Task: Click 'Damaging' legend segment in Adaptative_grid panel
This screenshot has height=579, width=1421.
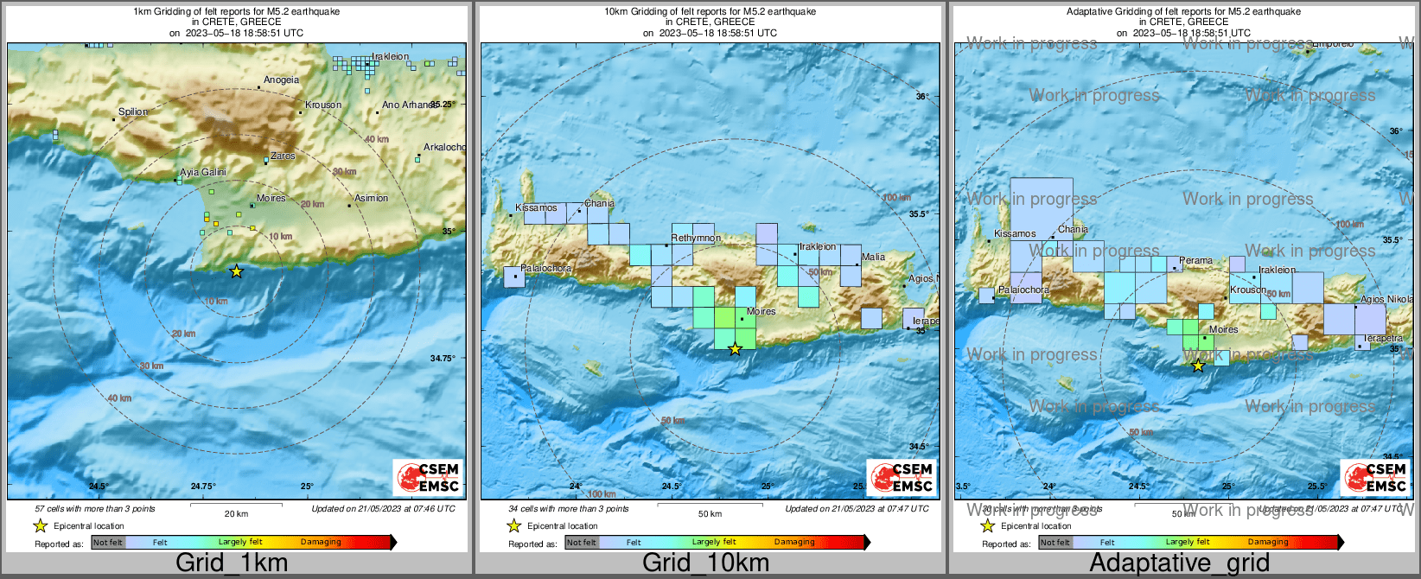Action: tap(1268, 543)
